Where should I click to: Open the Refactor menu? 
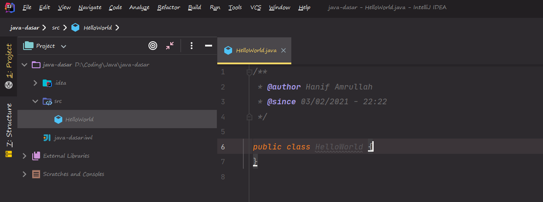[169, 7]
